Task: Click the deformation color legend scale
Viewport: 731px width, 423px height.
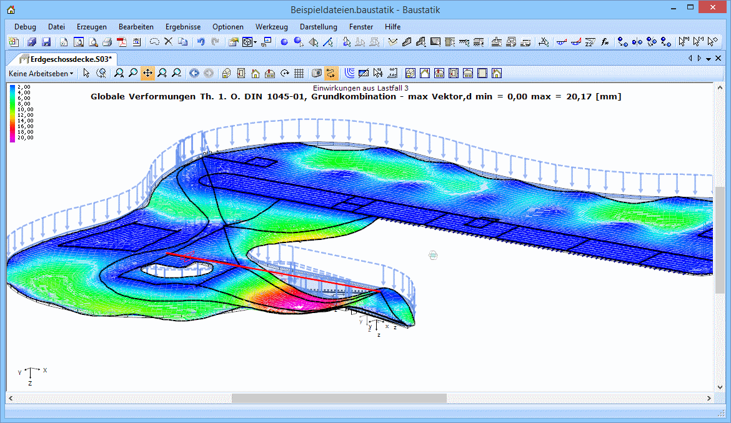Action: tap(12, 113)
